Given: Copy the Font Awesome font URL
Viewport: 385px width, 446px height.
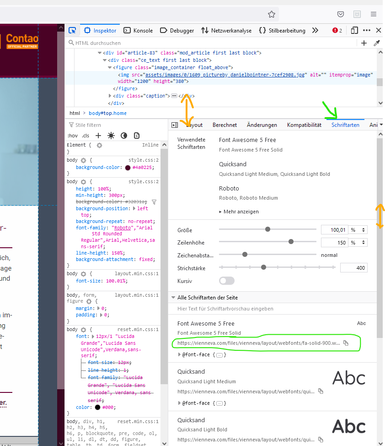Looking at the screenshot, I should point(346,343).
